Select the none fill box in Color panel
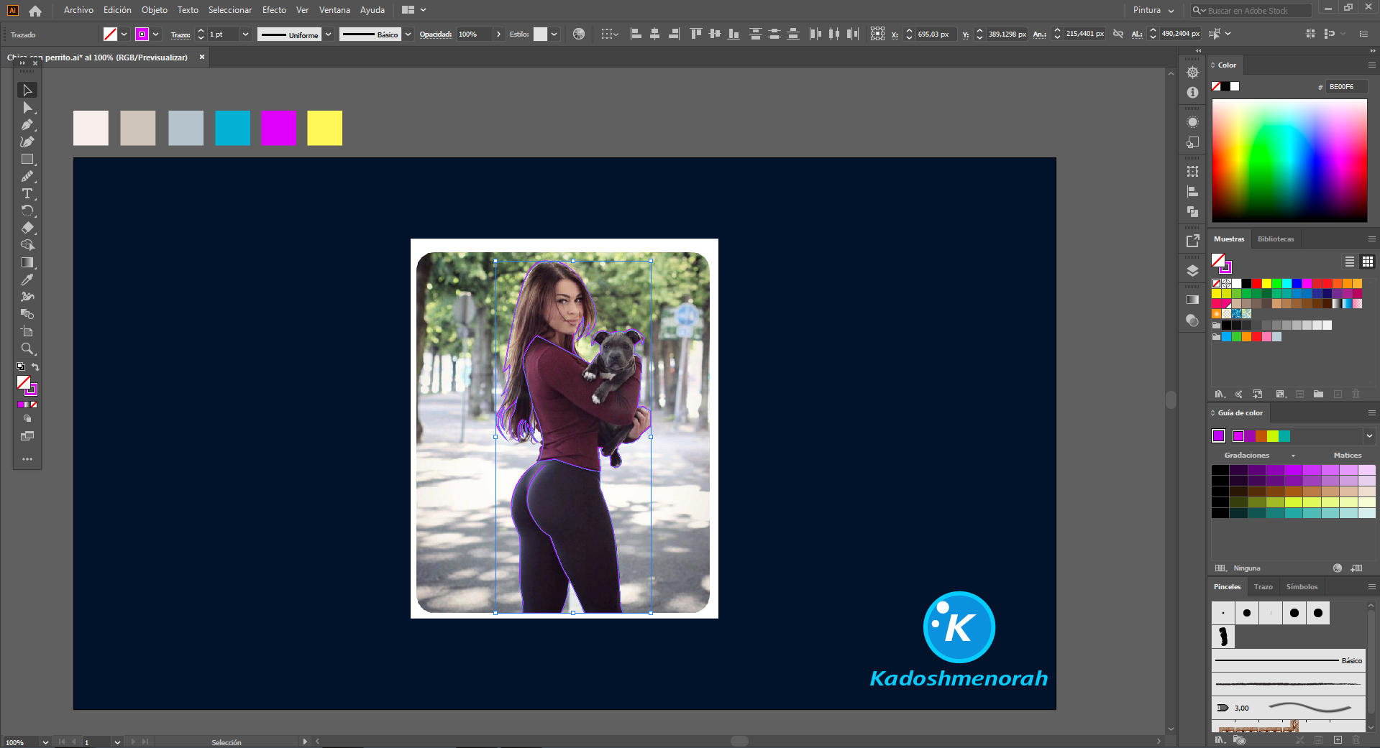Viewport: 1380px width, 748px height. (x=1216, y=86)
